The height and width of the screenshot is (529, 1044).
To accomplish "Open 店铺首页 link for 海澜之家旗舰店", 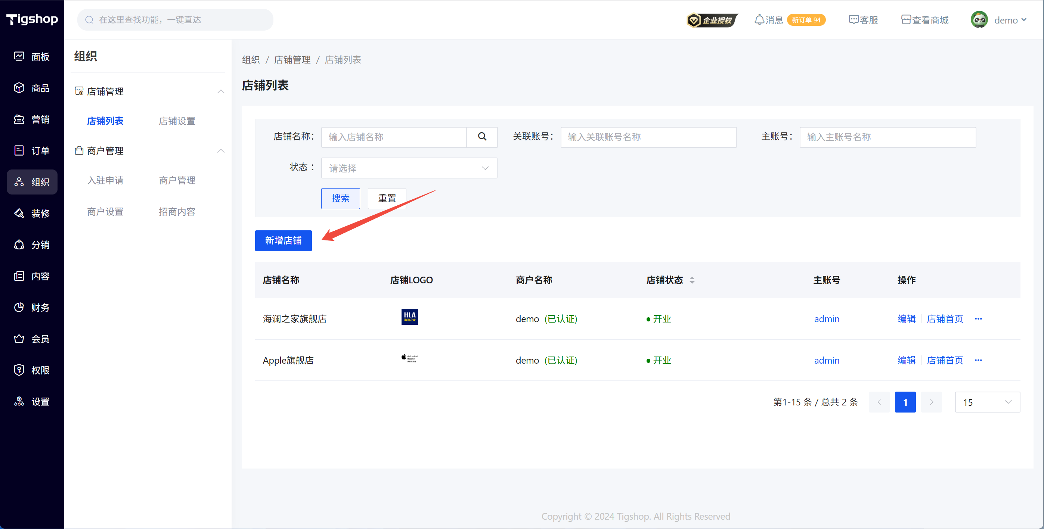I will pos(945,319).
